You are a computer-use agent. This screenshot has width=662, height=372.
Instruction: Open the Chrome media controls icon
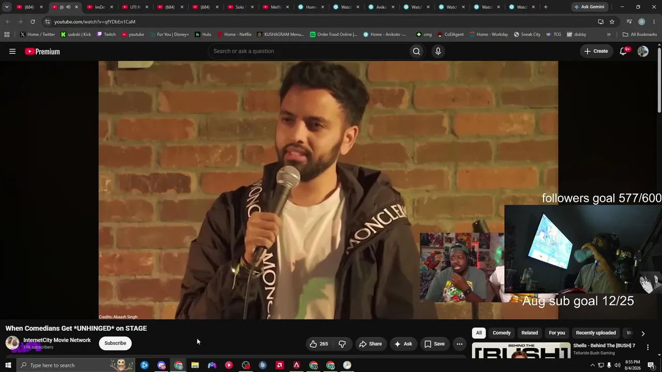[x=629, y=22]
